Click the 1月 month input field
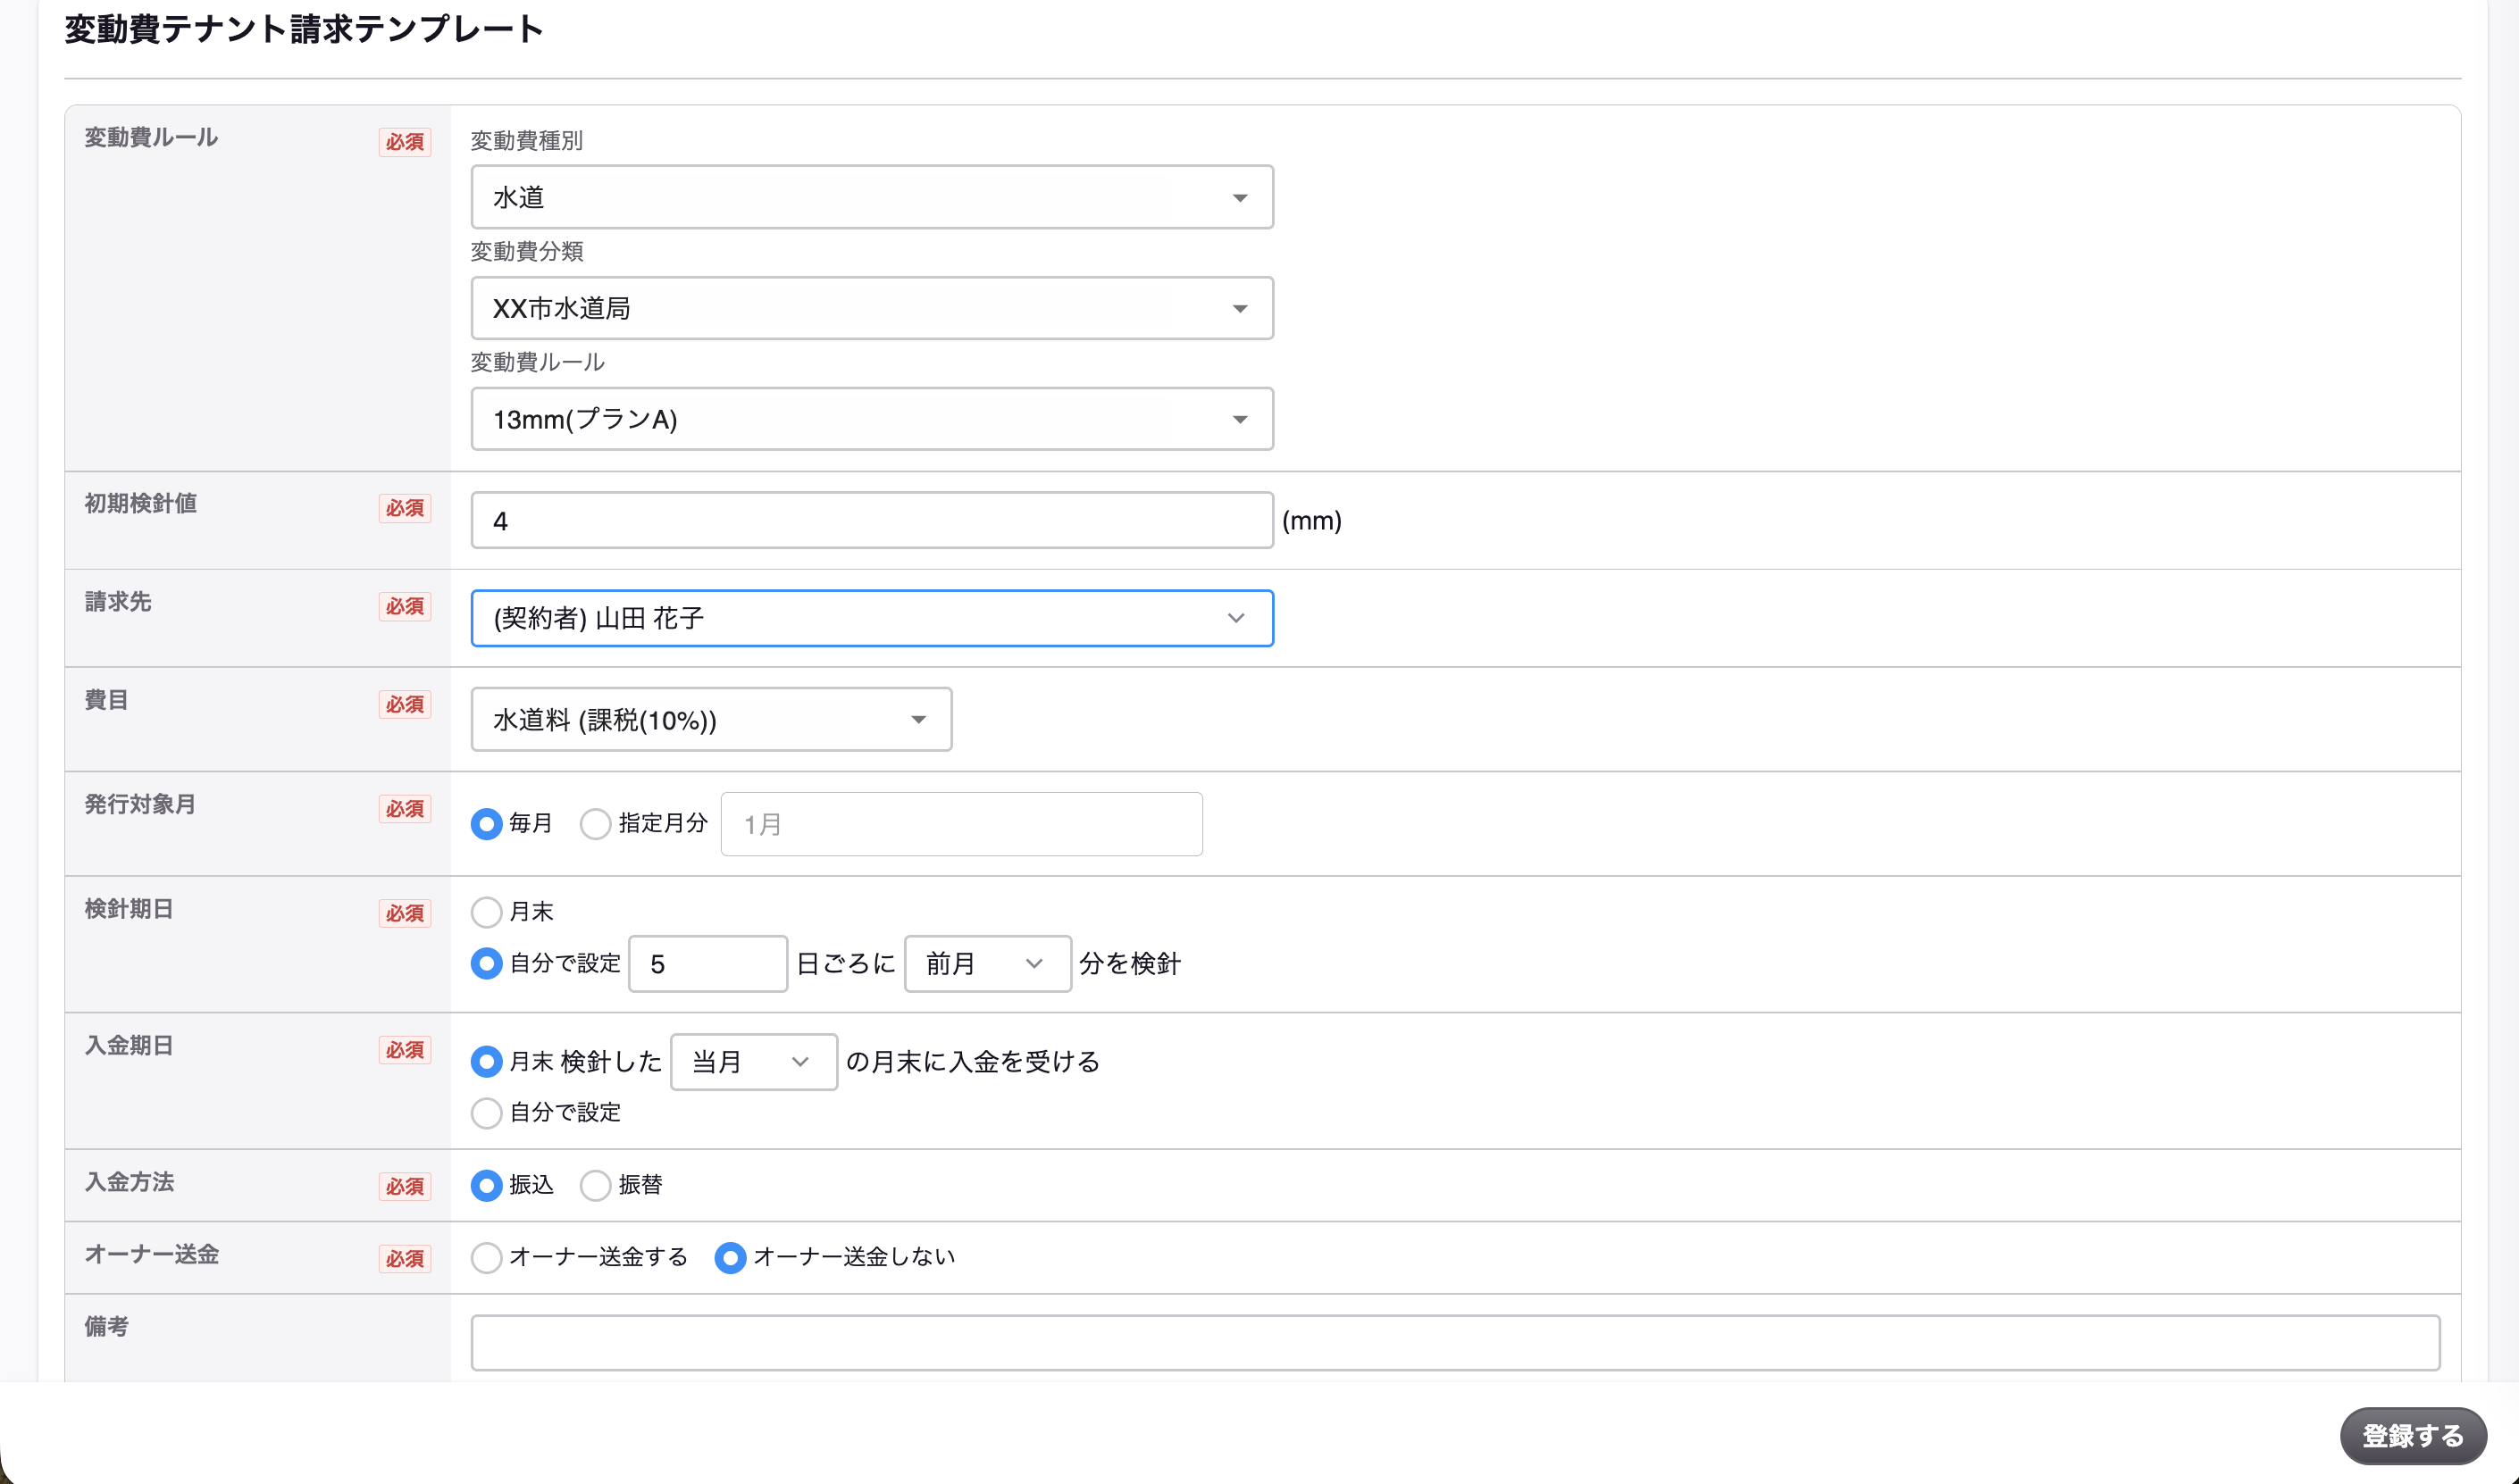Screen dimensions: 2519x1484 (x=961, y=824)
